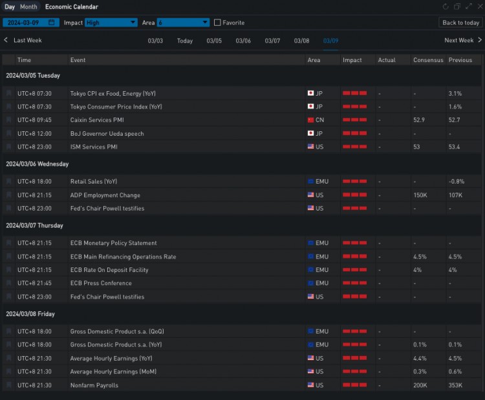The height and width of the screenshot is (400, 485).
Task: Click the Back to today button
Action: (x=460, y=23)
